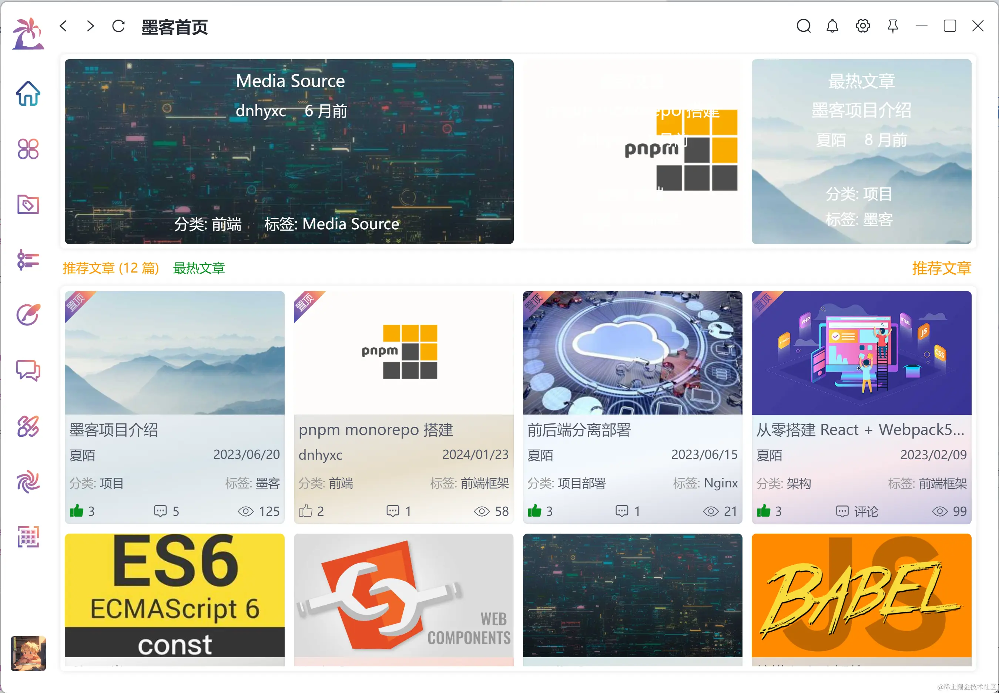Switch to 推荐文章 (12 篇) tab
Screen dimensions: 999x693
[x=111, y=268]
